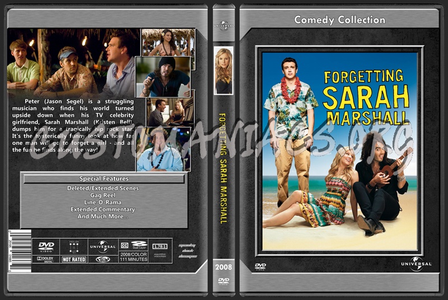This screenshot has width=448, height=300.
Task: Click the 'Comedy Collection' heading
Action: point(340,20)
